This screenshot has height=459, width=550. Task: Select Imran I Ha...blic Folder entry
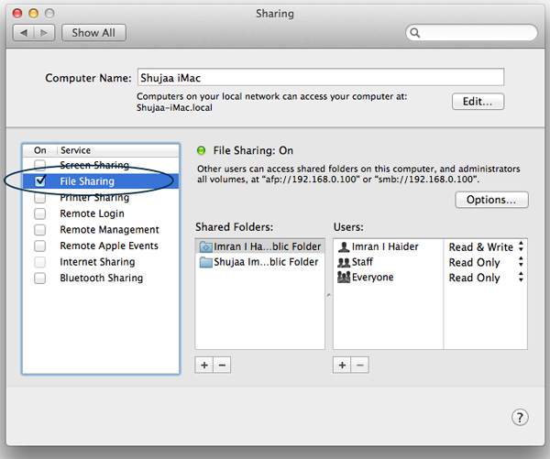click(260, 246)
